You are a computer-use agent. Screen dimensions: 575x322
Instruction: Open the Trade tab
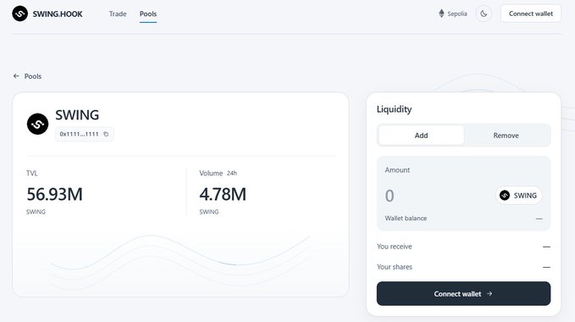[118, 14]
